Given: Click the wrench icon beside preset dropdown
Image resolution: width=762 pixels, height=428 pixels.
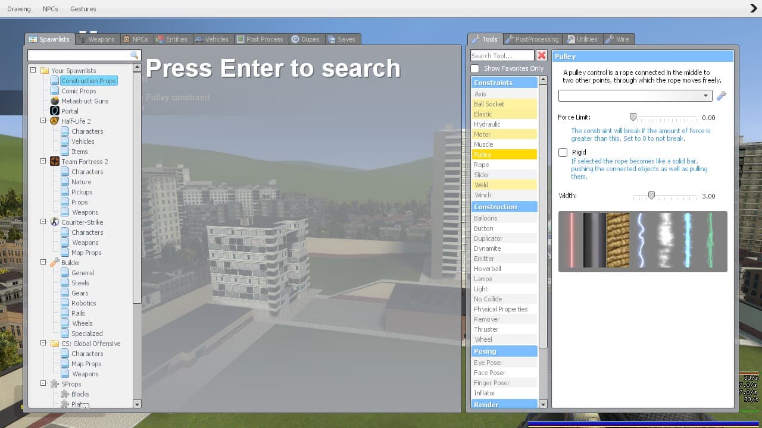Looking at the screenshot, I should pyautogui.click(x=722, y=96).
